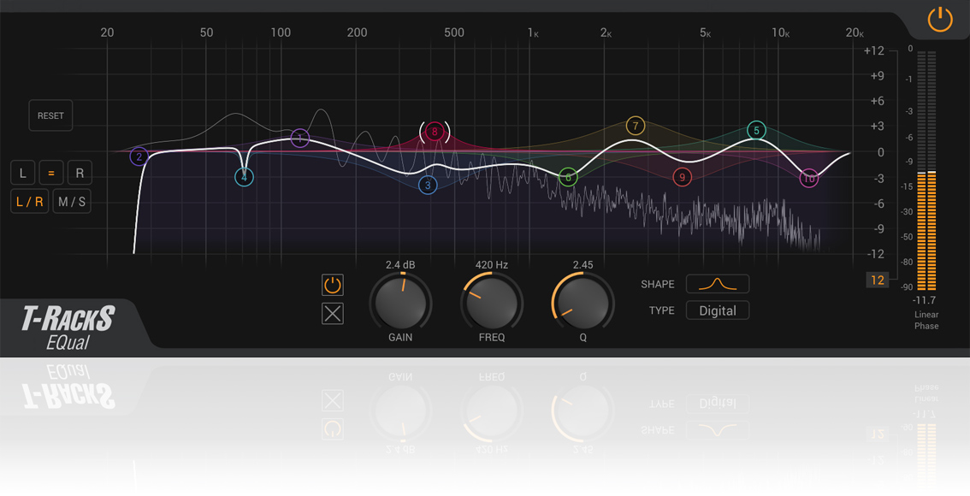Click the FREQ knob showing 420 Hz
The height and width of the screenshot is (496, 970).
492,304
